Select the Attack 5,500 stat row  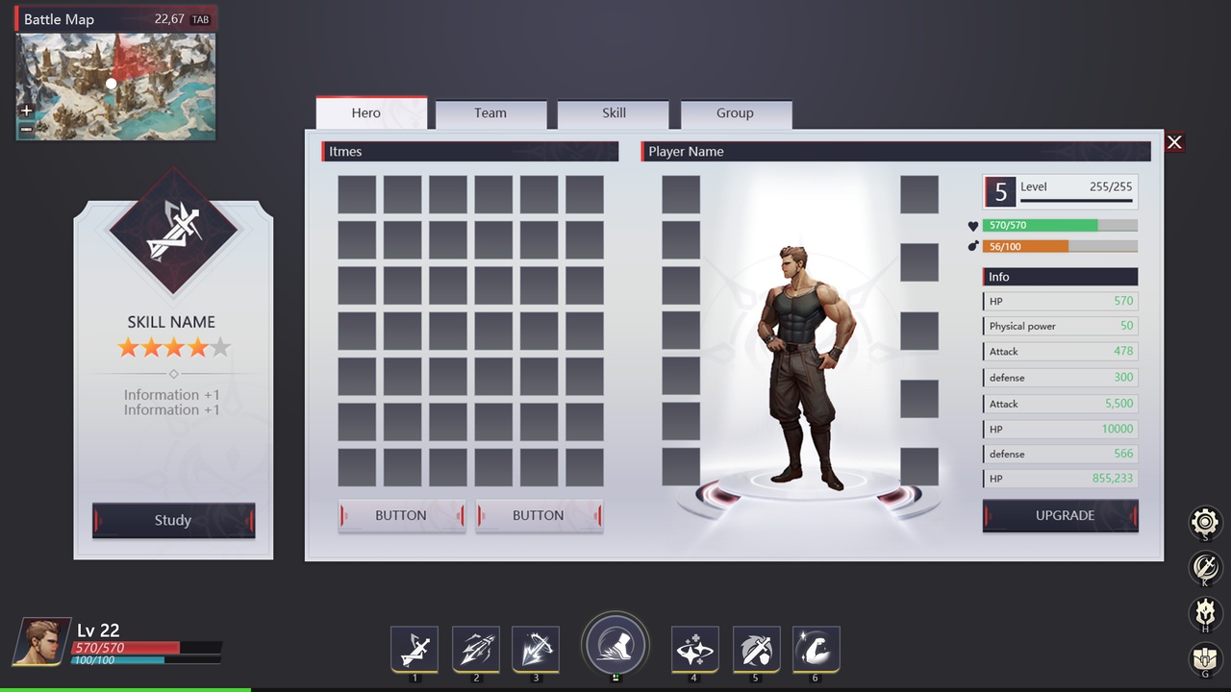1060,404
